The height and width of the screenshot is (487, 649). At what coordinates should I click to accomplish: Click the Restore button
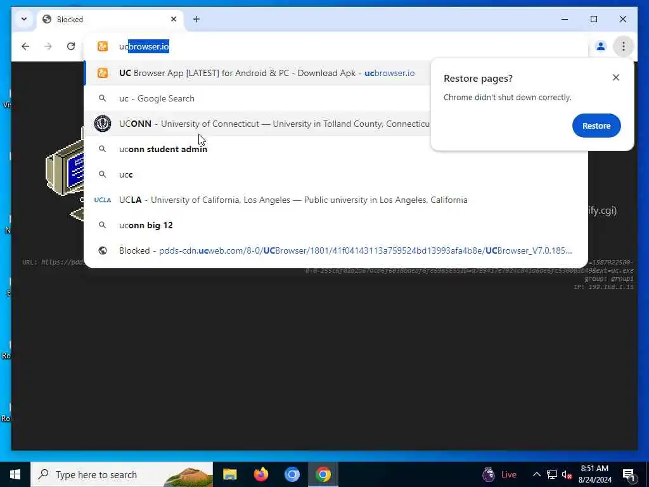click(596, 126)
